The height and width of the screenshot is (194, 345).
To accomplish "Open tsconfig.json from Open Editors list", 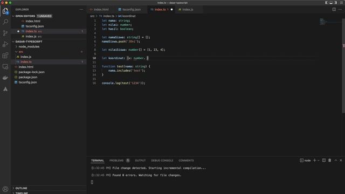I will click(34, 26).
